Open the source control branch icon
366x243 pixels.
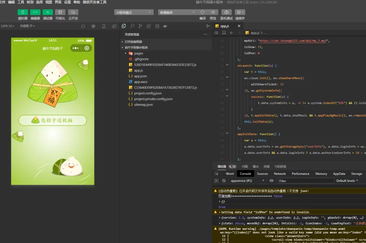(140, 26)
